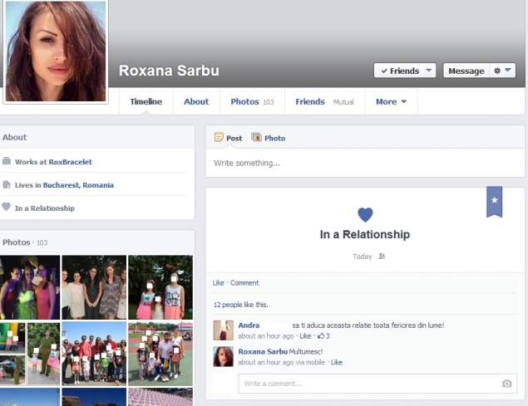528x406 pixels.
Task: Click the audience icon next to Today
Action: pyautogui.click(x=382, y=257)
